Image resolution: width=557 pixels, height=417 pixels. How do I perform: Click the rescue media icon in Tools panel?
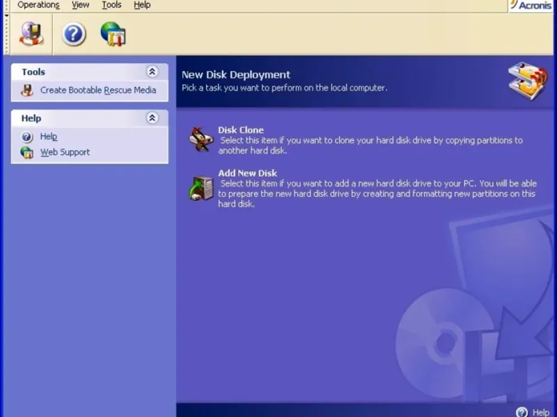click(27, 90)
